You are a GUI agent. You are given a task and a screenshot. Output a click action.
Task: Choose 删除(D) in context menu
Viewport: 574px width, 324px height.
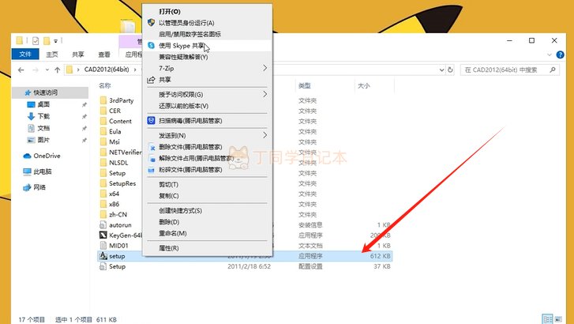click(x=207, y=222)
